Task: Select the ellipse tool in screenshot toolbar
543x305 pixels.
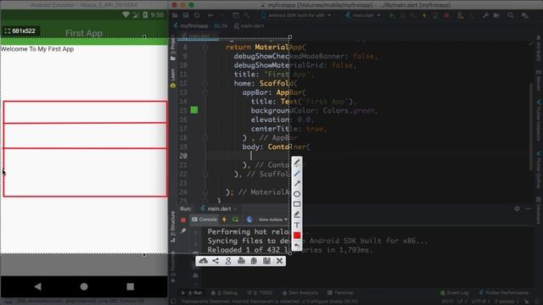Action: pyautogui.click(x=297, y=194)
